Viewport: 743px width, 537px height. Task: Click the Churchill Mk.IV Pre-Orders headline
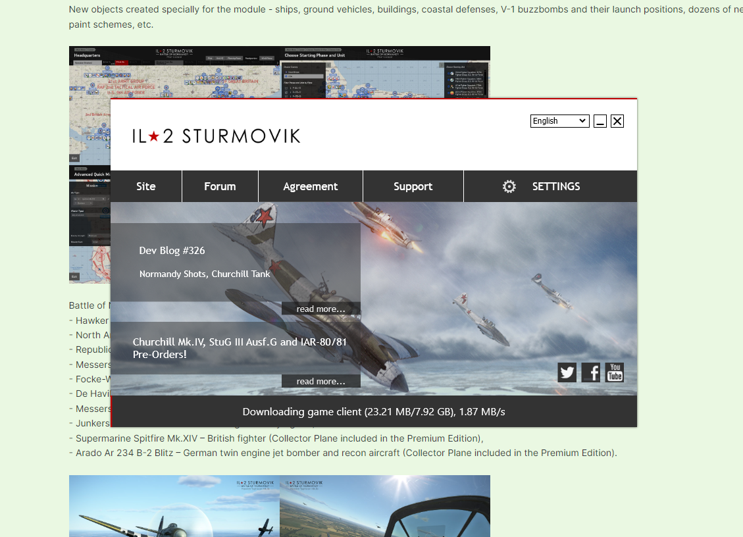tap(240, 348)
